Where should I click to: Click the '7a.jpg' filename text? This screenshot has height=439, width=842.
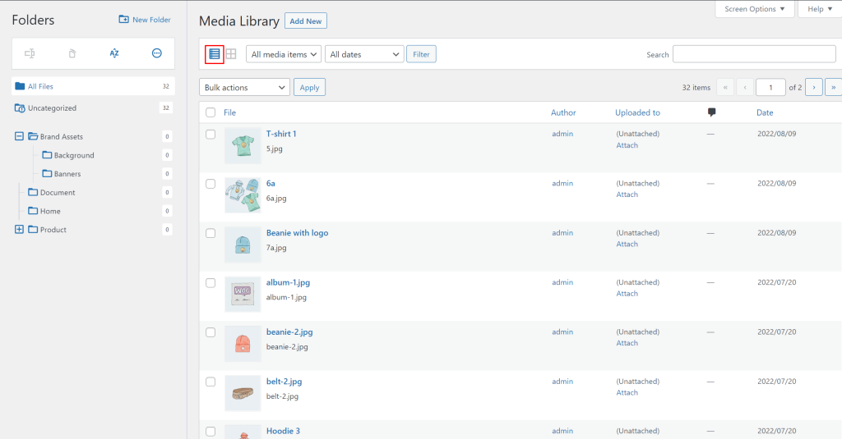pos(276,248)
